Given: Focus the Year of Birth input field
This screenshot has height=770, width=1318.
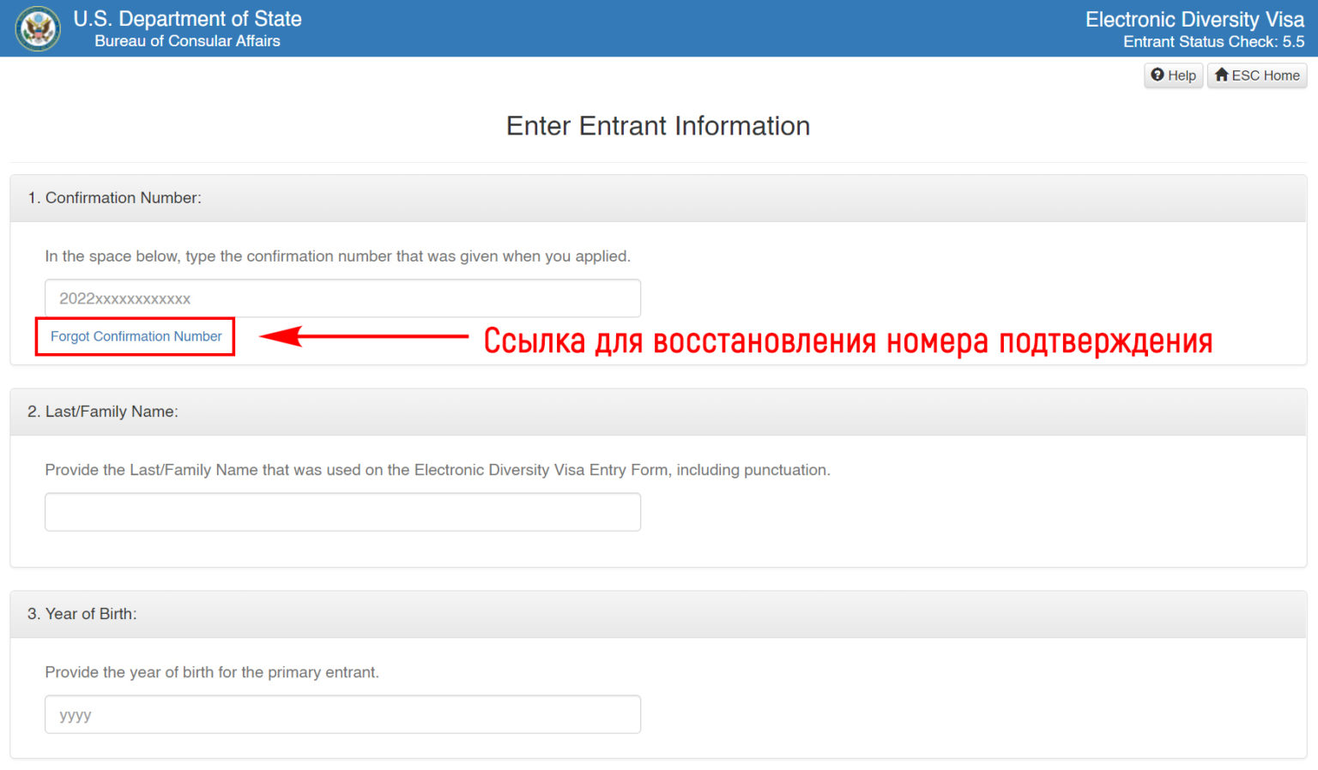Looking at the screenshot, I should pyautogui.click(x=342, y=714).
